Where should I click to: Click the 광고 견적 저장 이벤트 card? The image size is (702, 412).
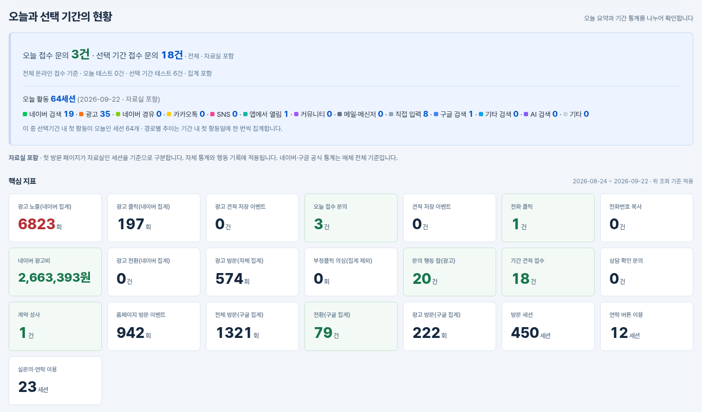tap(252, 218)
